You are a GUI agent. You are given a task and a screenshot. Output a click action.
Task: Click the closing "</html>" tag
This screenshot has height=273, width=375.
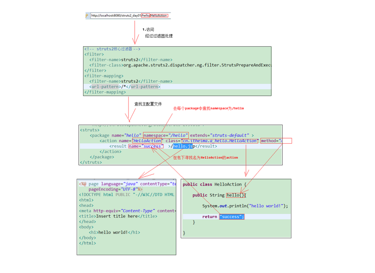tap(88, 243)
